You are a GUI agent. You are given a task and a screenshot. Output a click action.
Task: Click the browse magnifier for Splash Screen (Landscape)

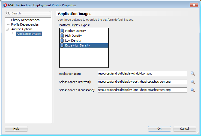193,90
